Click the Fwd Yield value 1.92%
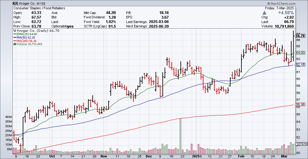Screen dimensions: 308x159 110,22
